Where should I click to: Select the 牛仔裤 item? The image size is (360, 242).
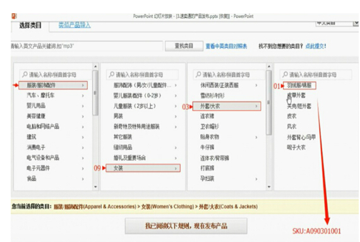[207, 147]
